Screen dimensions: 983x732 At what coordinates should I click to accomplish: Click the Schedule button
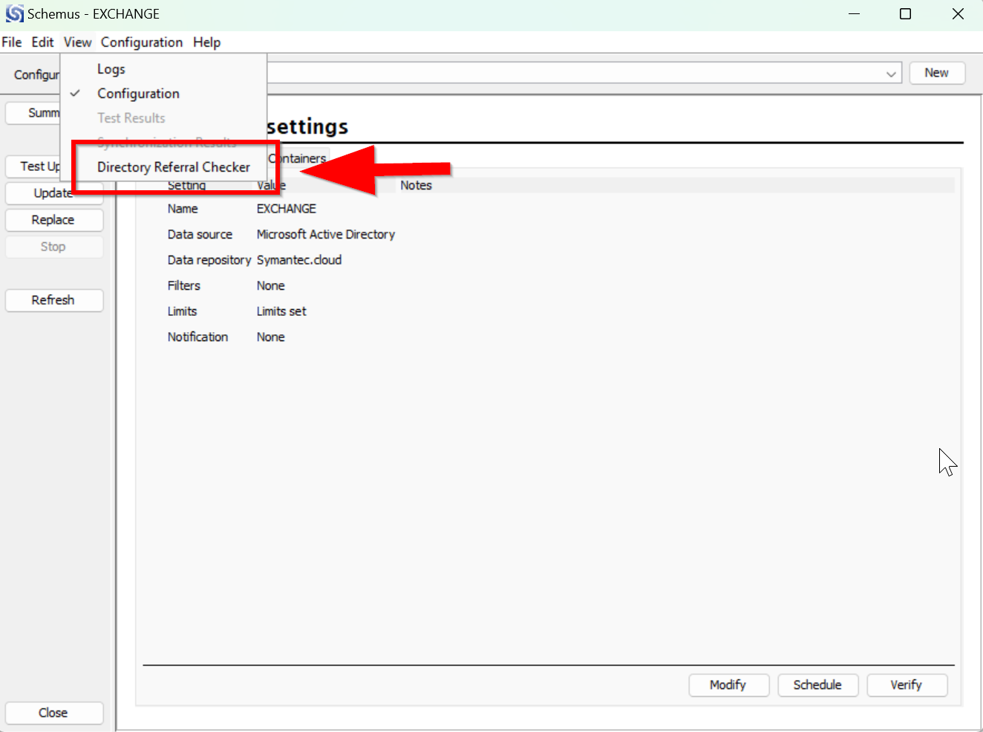coord(817,684)
